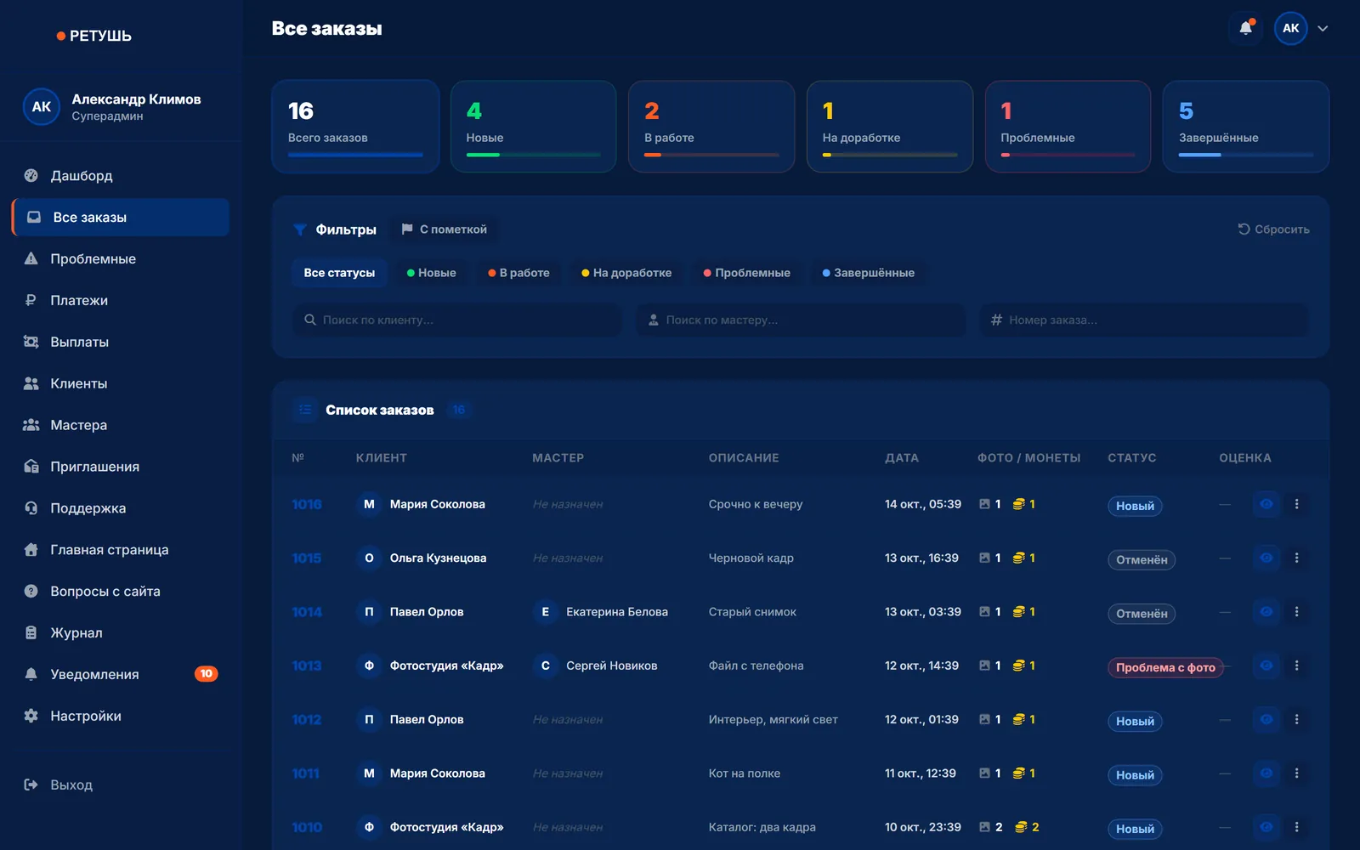Click the Настройки gear icon
This screenshot has height=850, width=1360.
tap(31, 716)
